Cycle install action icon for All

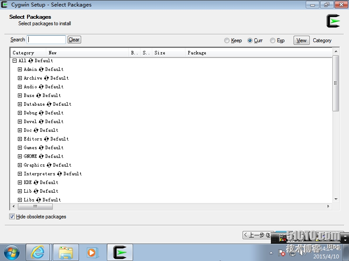31,60
